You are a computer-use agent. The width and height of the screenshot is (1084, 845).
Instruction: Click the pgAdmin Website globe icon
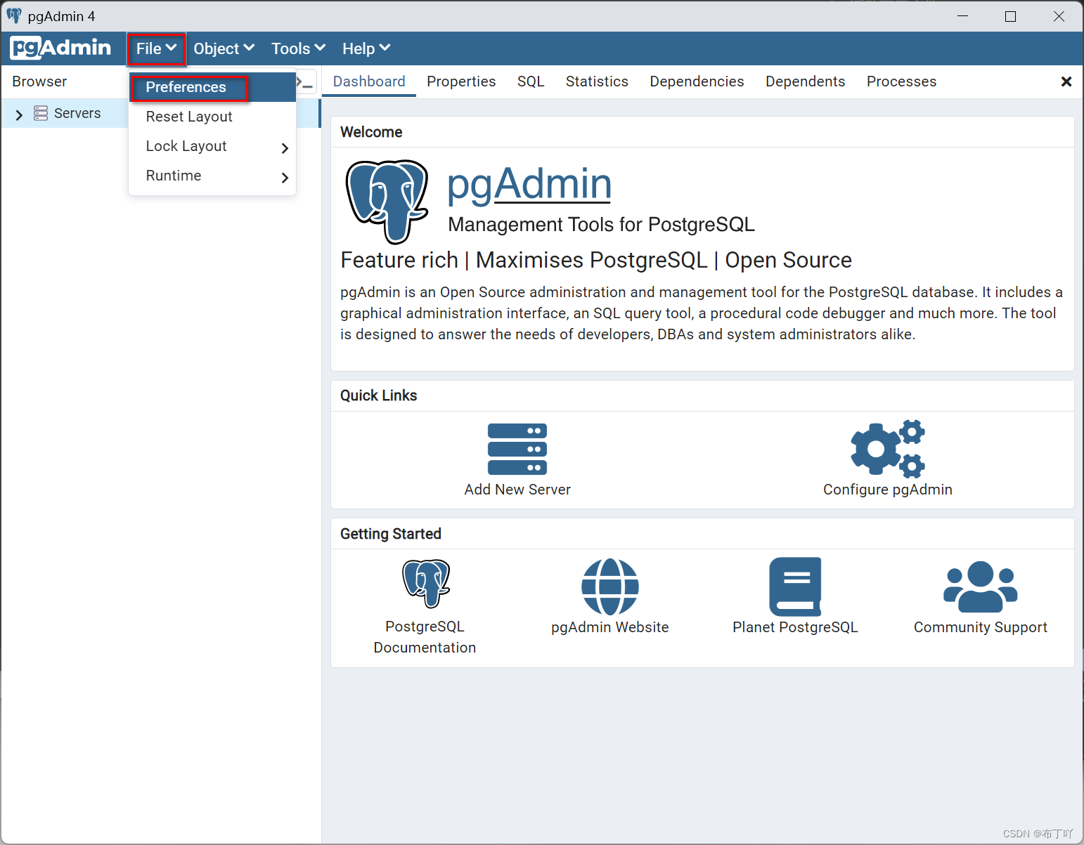[x=610, y=587]
